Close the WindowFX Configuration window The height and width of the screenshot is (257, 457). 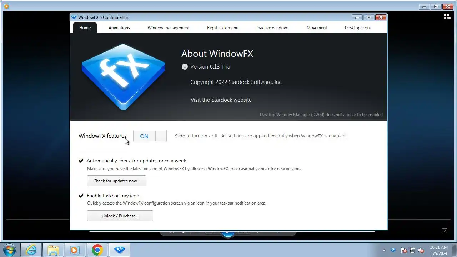click(381, 17)
